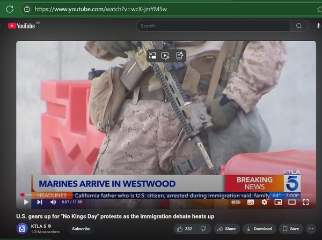Open the player settings gear

264,202
